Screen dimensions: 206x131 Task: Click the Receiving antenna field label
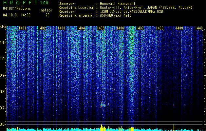pyautogui.click(x=75, y=15)
